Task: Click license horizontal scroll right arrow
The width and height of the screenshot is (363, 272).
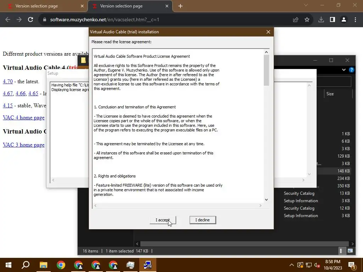Action: coord(261,205)
